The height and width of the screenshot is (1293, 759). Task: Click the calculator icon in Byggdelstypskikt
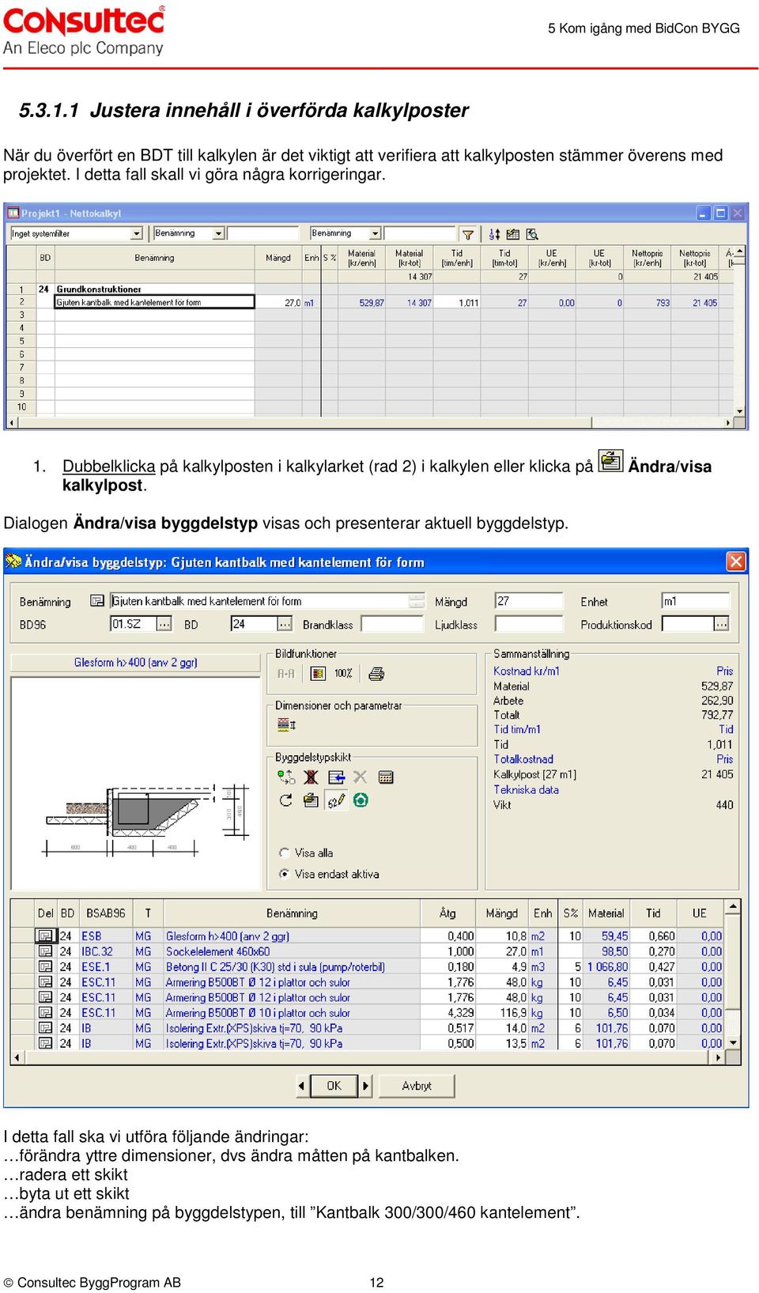tap(386, 777)
